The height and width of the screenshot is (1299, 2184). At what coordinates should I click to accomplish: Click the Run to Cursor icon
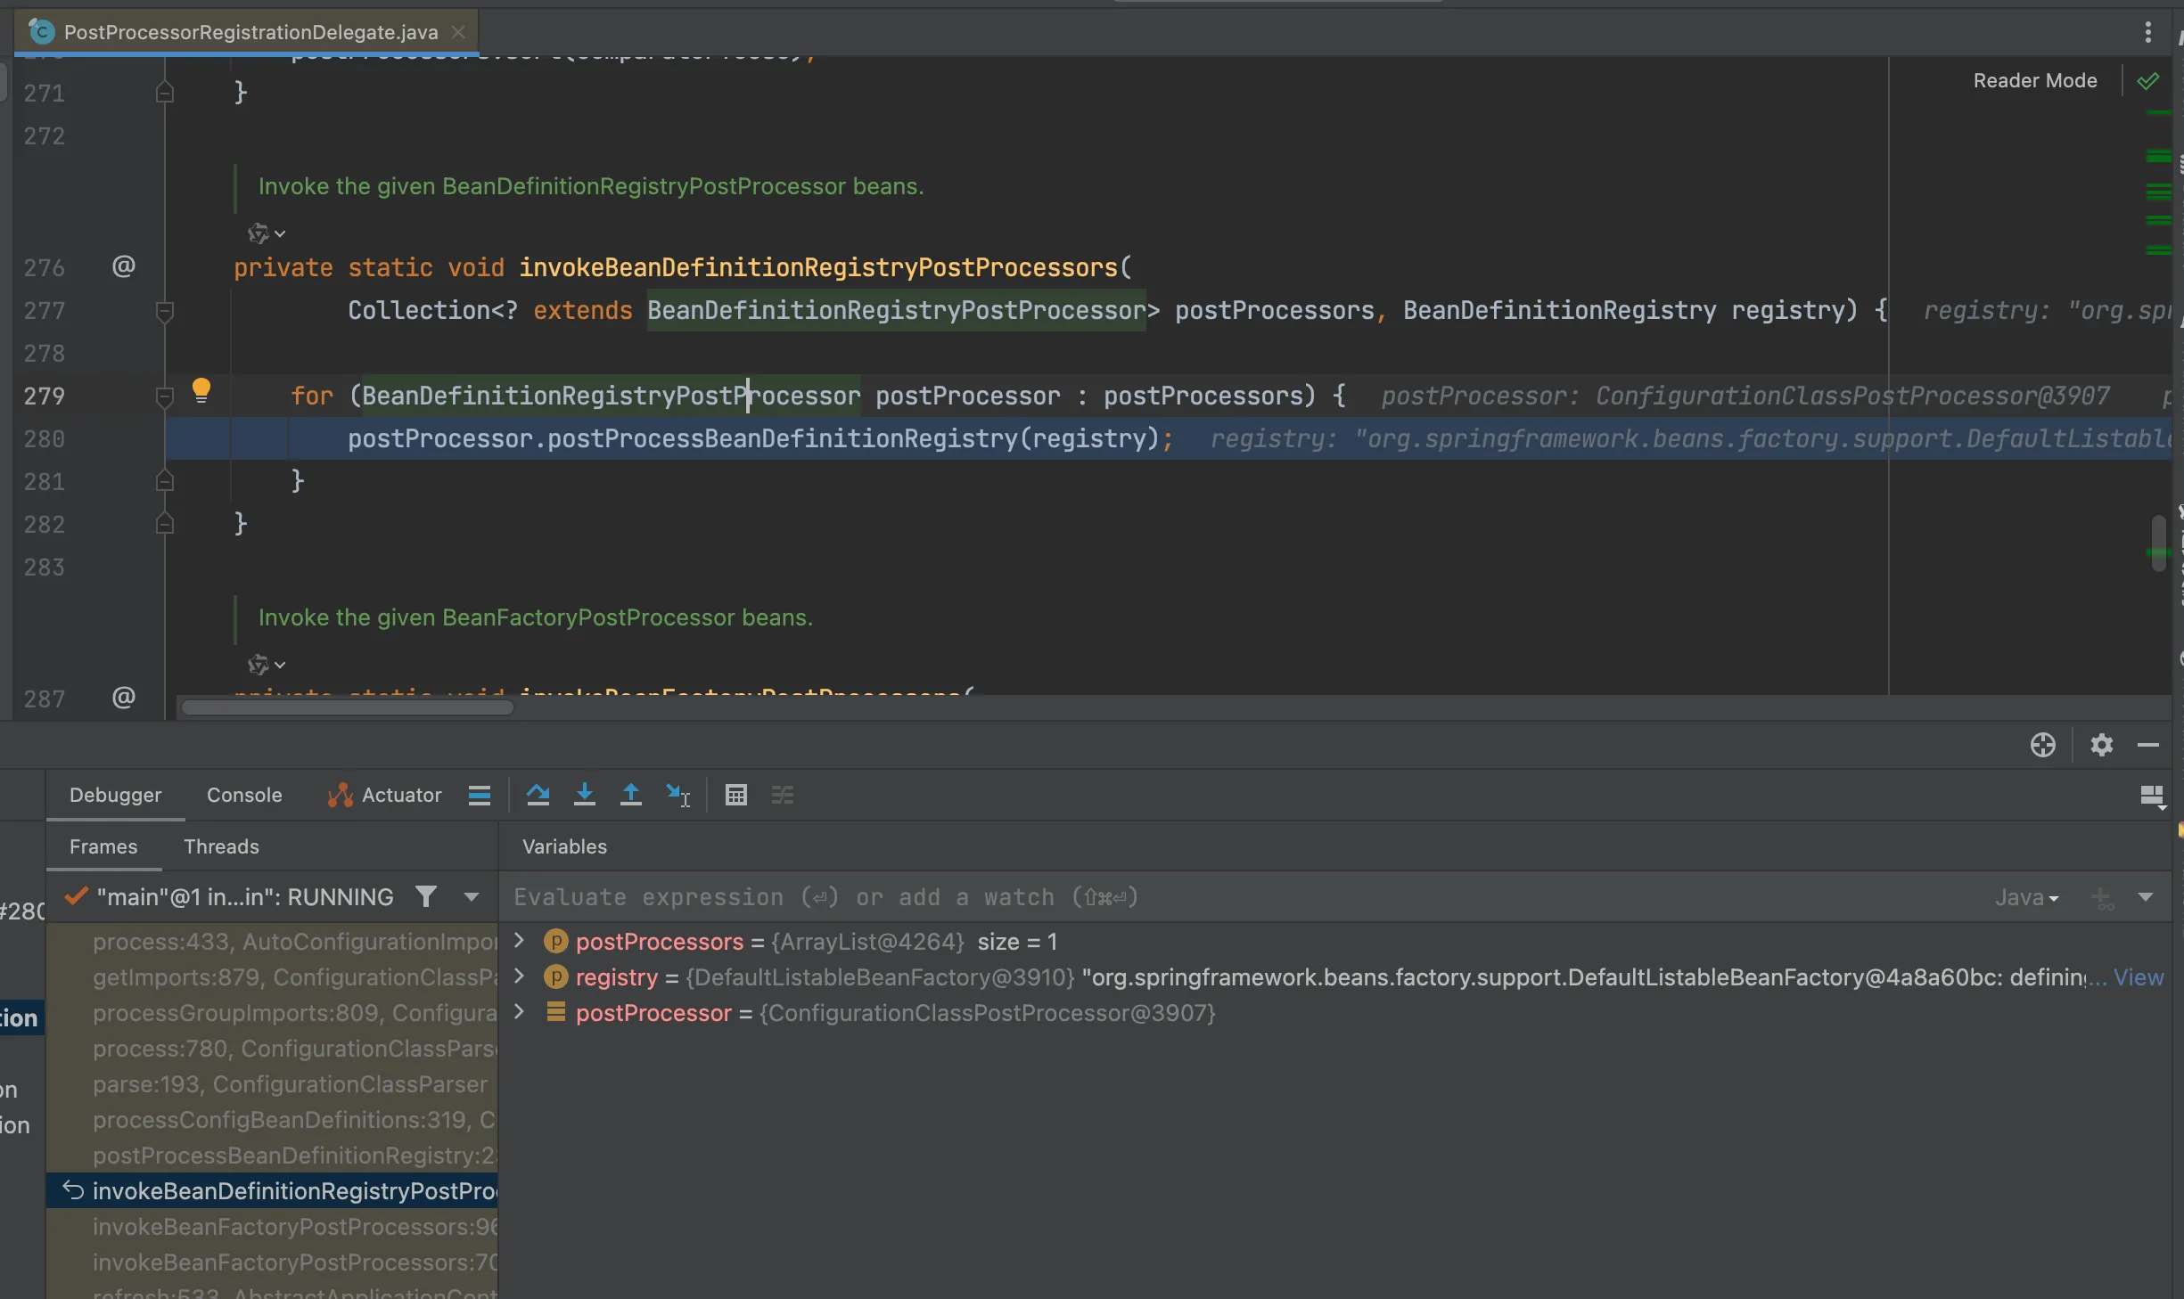coord(677,794)
